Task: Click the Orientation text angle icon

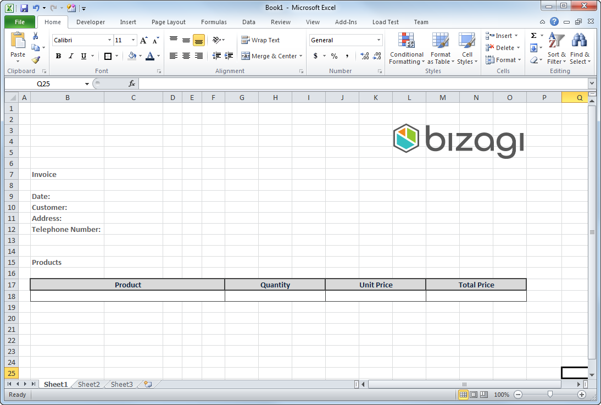Action: click(216, 40)
